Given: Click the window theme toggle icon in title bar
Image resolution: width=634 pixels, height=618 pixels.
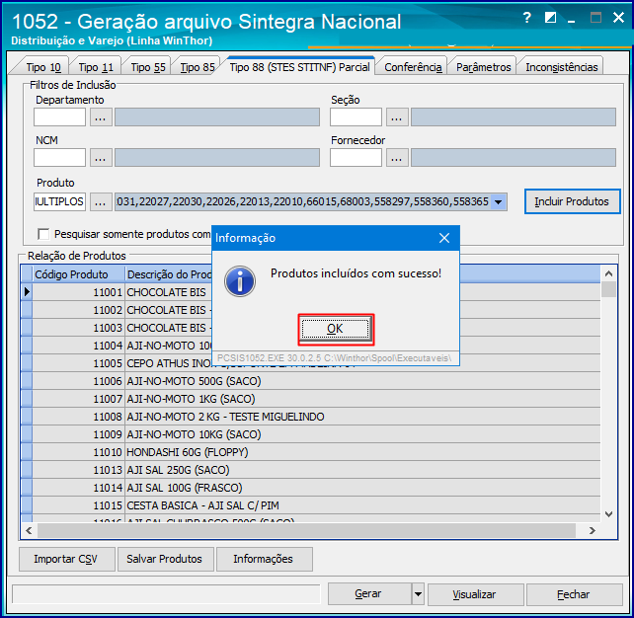Looking at the screenshot, I should pyautogui.click(x=550, y=18).
